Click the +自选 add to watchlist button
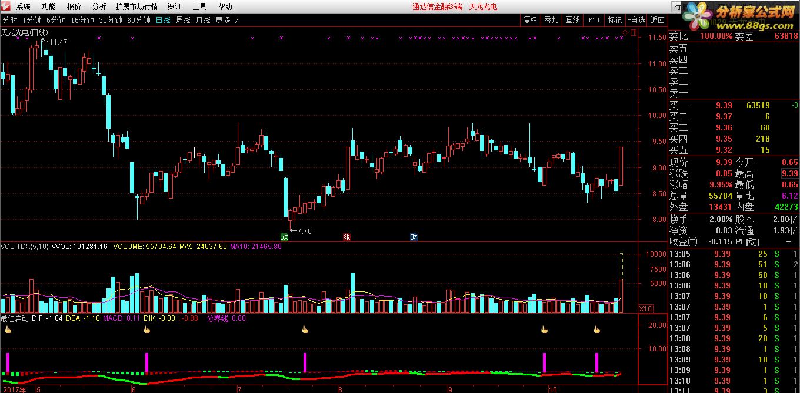The height and width of the screenshot is (393, 800). pyautogui.click(x=636, y=20)
